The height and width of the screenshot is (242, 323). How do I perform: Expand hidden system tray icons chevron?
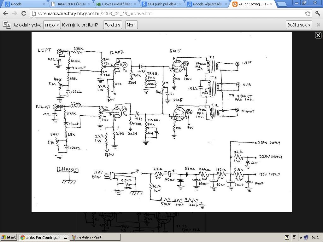click(x=301, y=238)
